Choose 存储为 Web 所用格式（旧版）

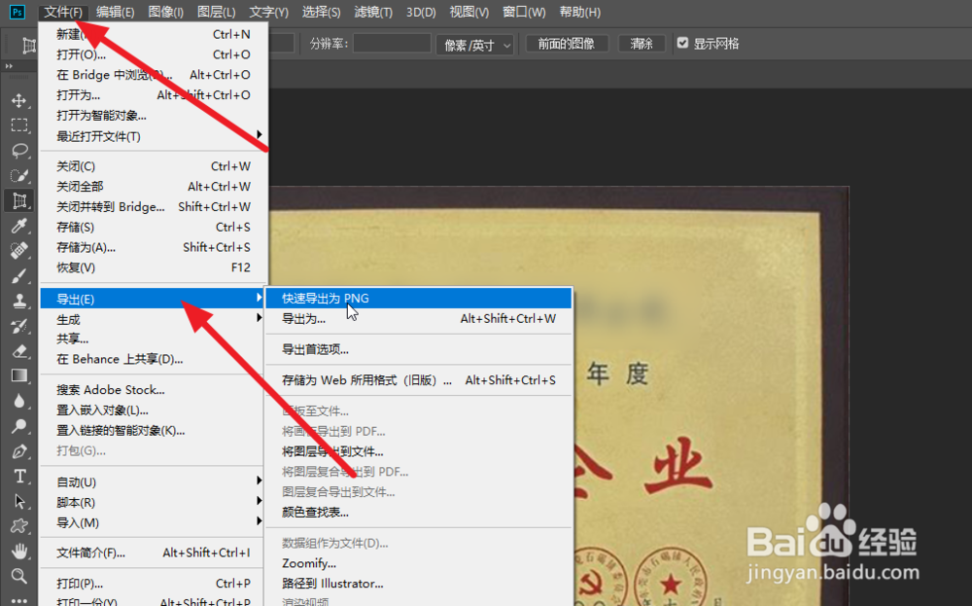[x=418, y=380]
